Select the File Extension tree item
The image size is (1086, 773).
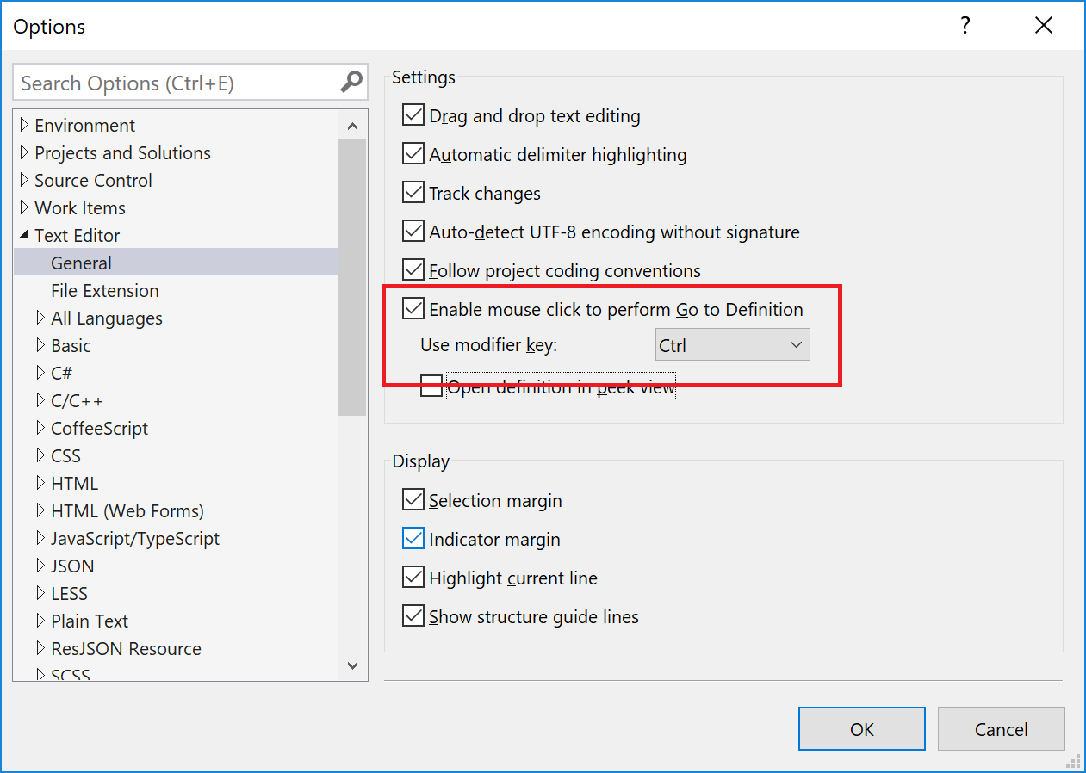(x=104, y=290)
